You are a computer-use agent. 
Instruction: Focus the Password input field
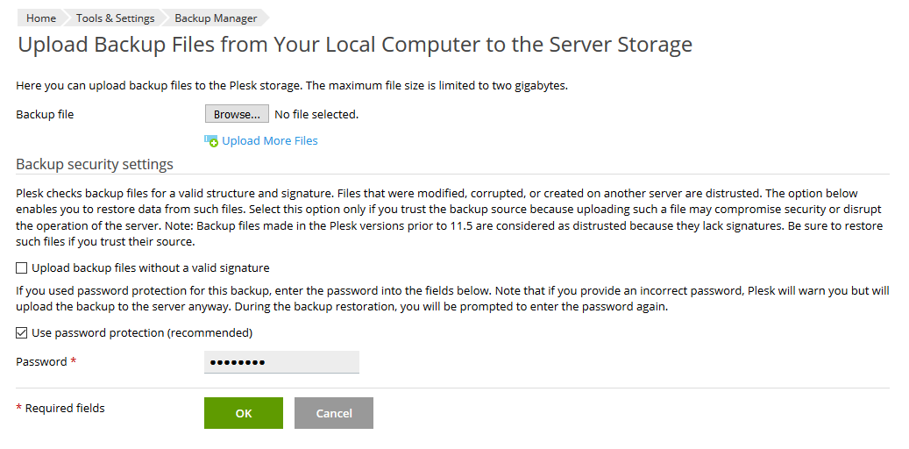[281, 361]
